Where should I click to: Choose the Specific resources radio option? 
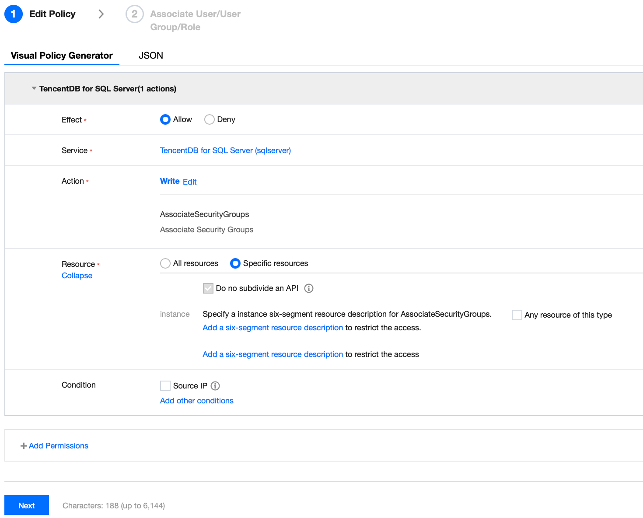pyautogui.click(x=235, y=263)
